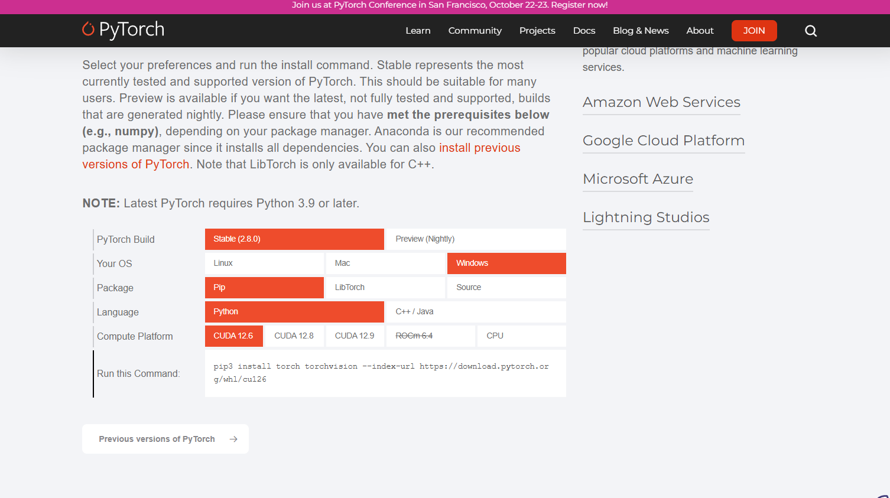Click the Compute Platform row label

click(135, 337)
